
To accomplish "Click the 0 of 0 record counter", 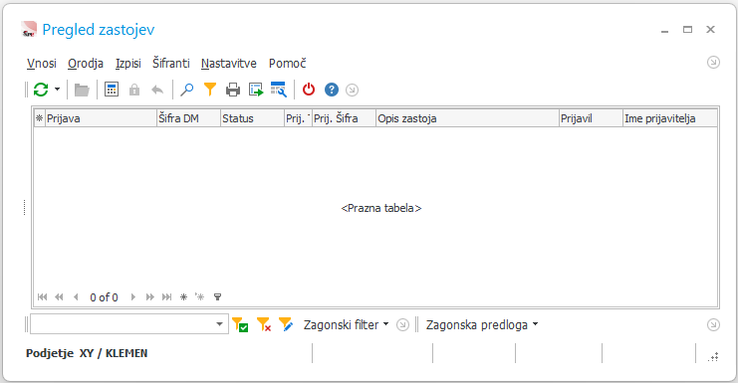I will pyautogui.click(x=104, y=297).
